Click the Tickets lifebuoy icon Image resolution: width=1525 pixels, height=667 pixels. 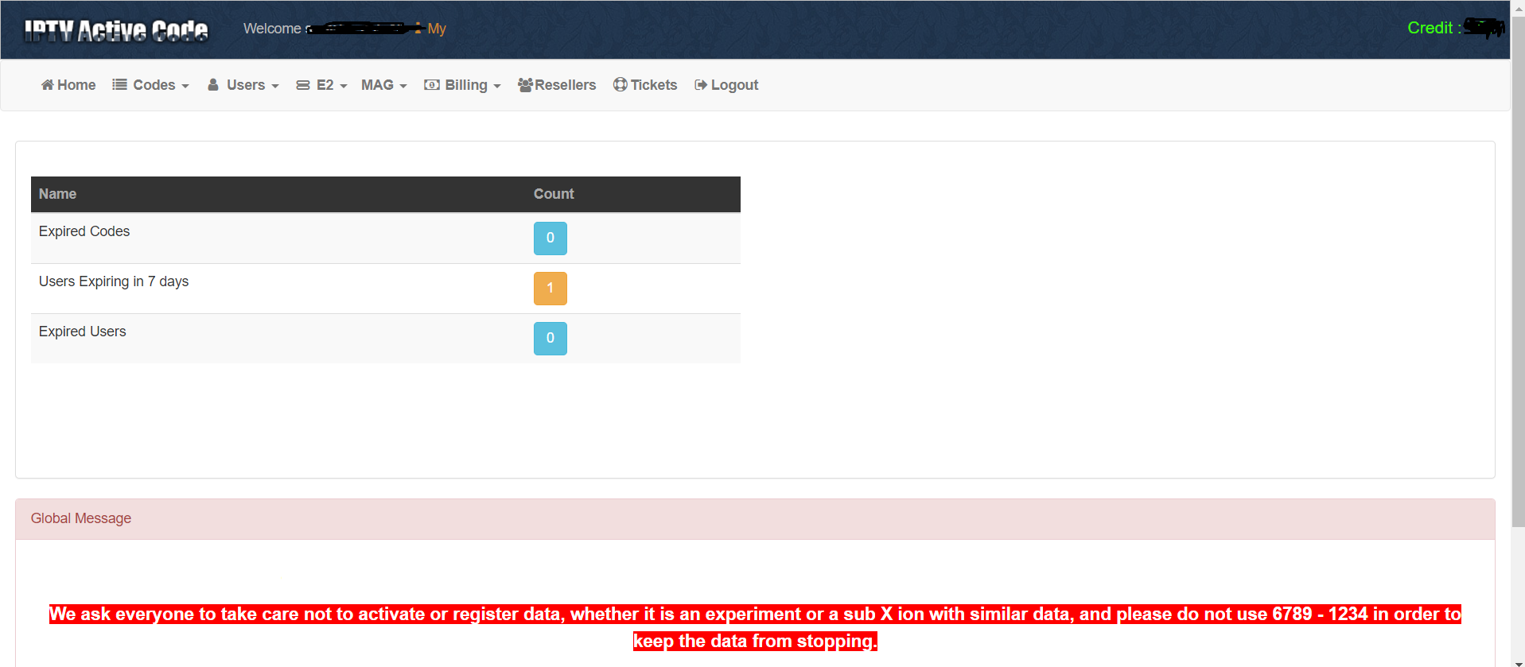pos(621,85)
